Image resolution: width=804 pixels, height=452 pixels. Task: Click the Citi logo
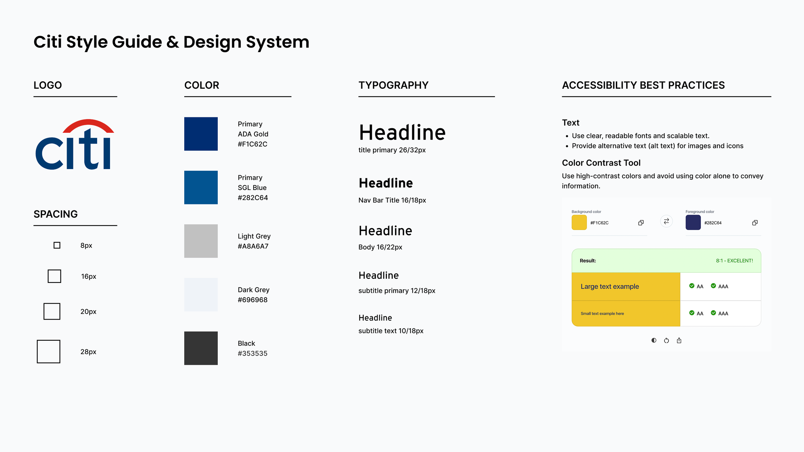click(x=75, y=145)
